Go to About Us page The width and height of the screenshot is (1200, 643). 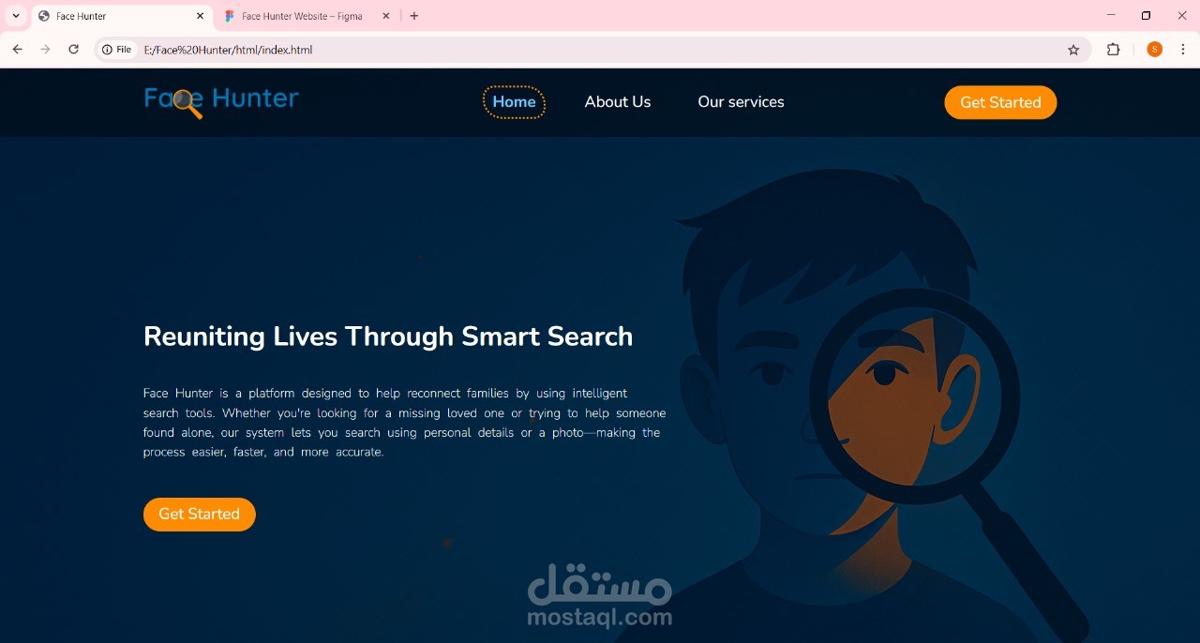click(618, 102)
